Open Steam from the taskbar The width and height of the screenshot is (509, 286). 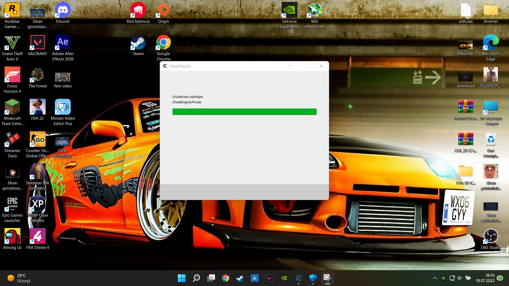[240, 278]
